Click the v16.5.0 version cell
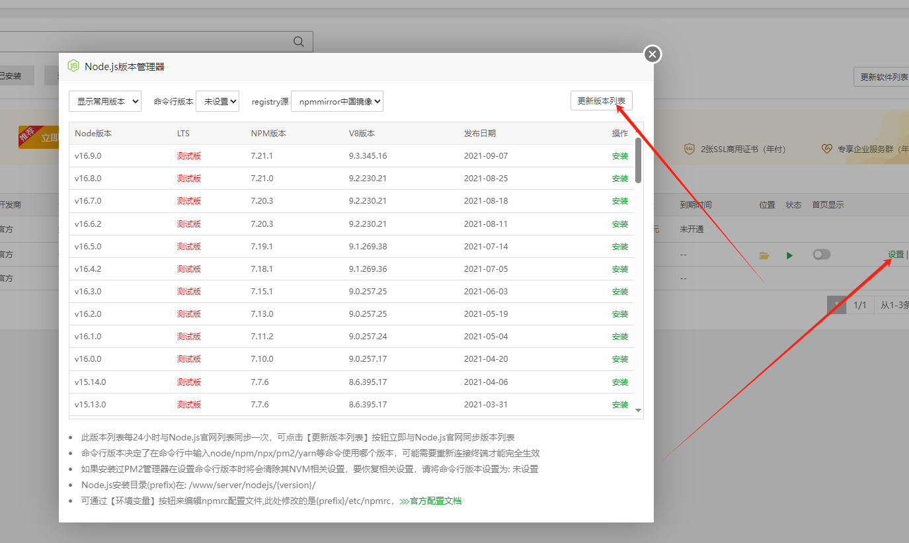This screenshot has height=543, width=909. pyautogui.click(x=88, y=247)
